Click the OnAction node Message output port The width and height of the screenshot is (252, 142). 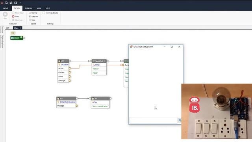pyautogui.click(x=70, y=80)
